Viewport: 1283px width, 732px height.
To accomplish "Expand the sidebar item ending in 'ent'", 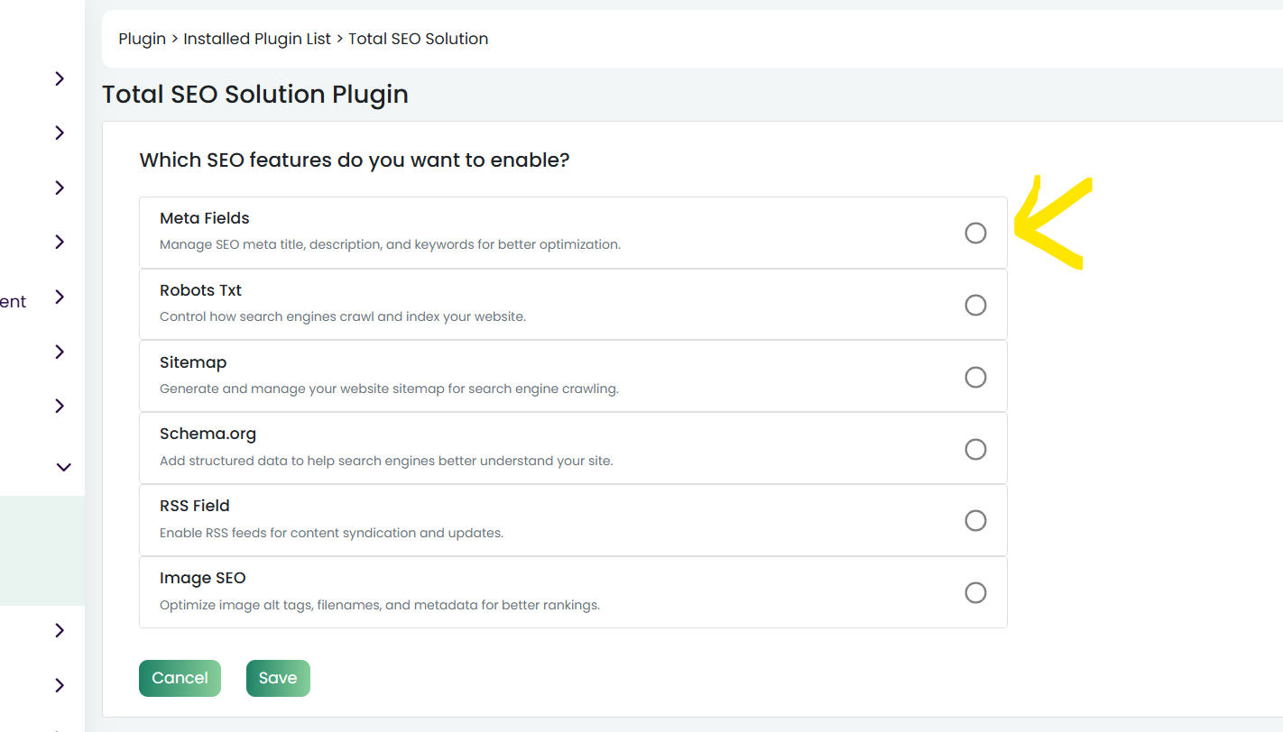I will (60, 297).
